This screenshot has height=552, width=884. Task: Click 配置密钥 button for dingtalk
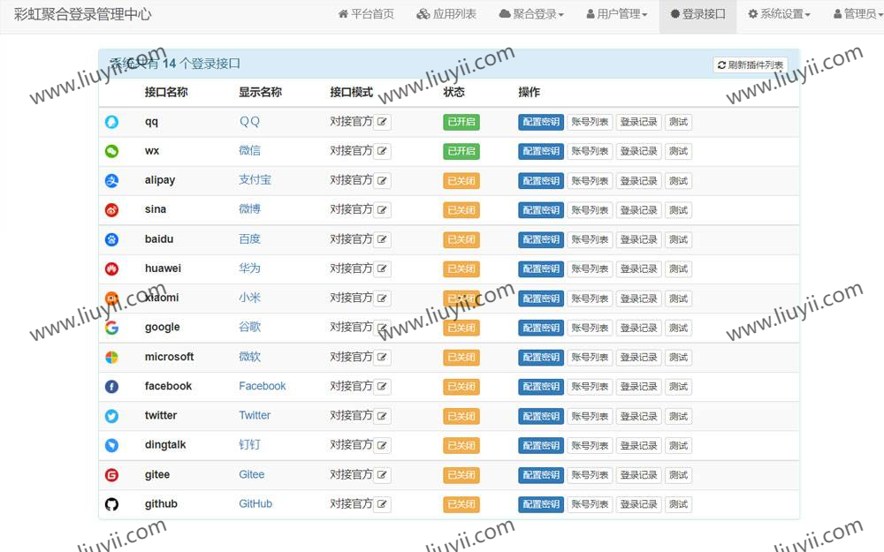click(x=541, y=445)
